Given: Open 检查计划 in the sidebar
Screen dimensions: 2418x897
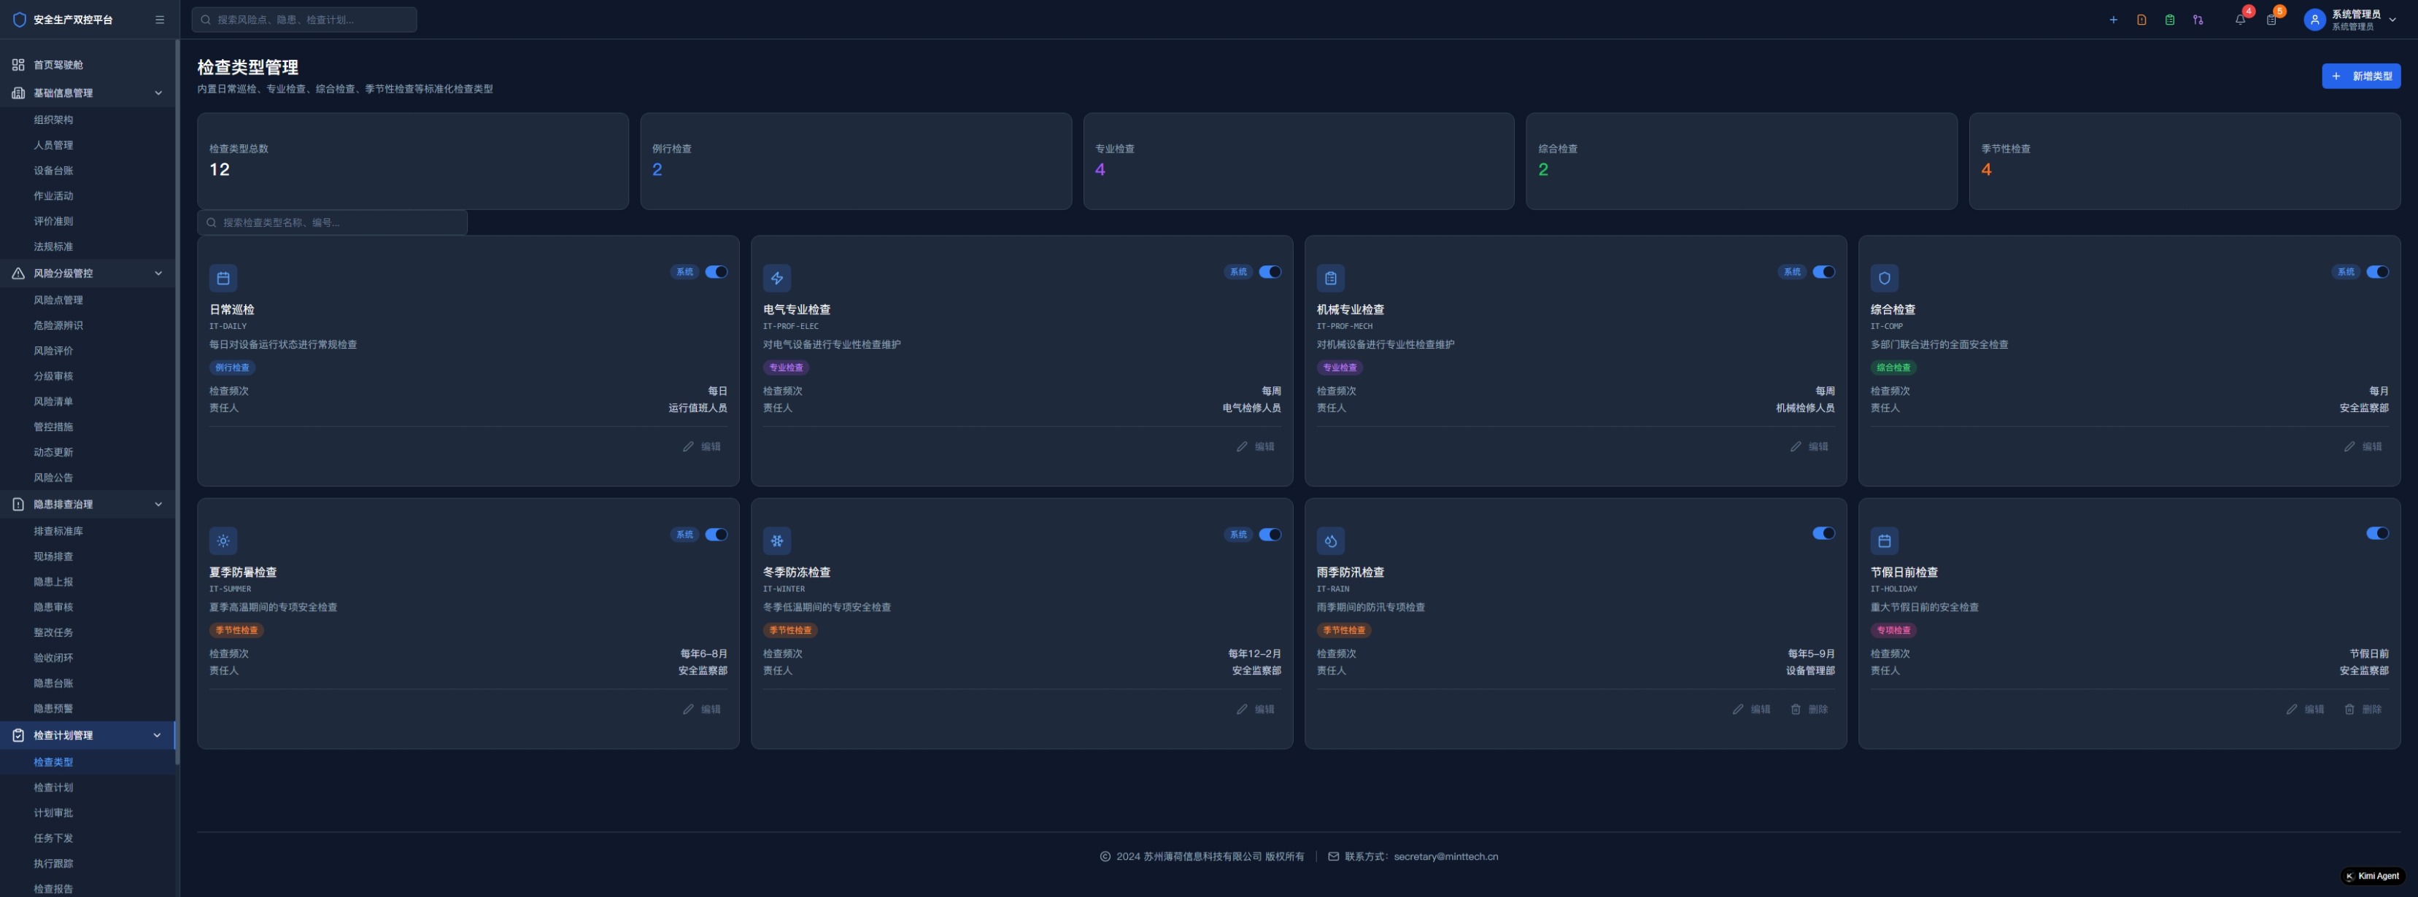Looking at the screenshot, I should point(53,787).
